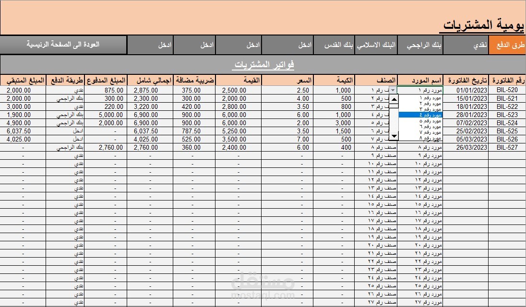
Task: Click العودة الى الصفحة الرئيسية button
Action: pyautogui.click(x=63, y=45)
